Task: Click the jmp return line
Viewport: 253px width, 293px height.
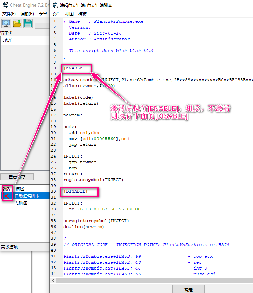Action: click(82, 144)
